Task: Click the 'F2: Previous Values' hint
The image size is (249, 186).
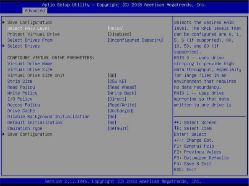Action: click(x=197, y=152)
